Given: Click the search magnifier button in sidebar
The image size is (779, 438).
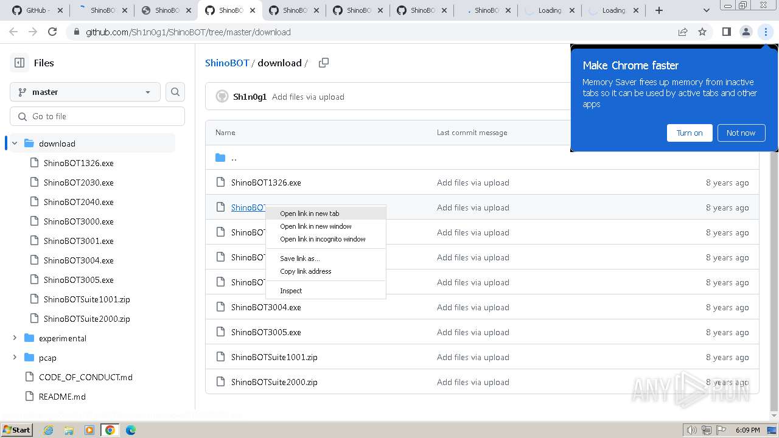Looking at the screenshot, I should pyautogui.click(x=175, y=92).
